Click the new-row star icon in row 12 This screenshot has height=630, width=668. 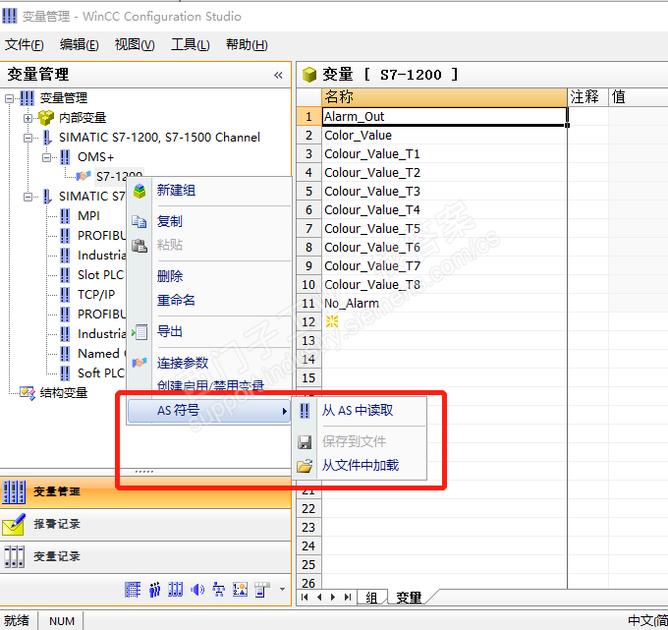tap(332, 321)
